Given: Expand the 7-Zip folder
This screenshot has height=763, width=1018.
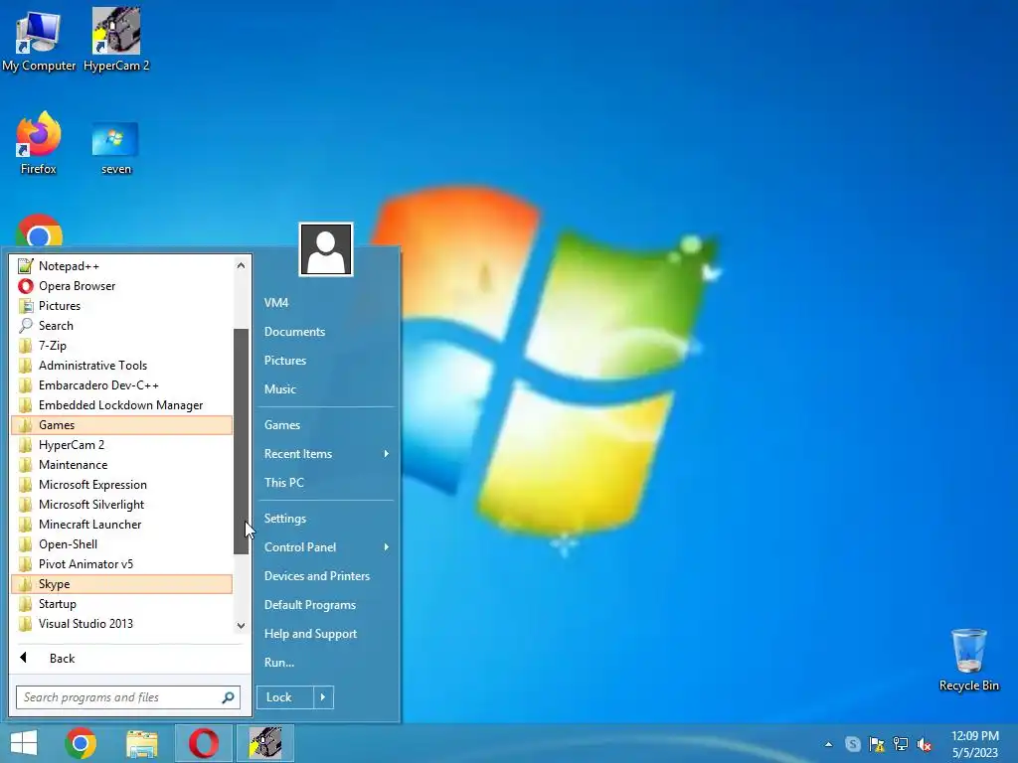Looking at the screenshot, I should [122, 346].
